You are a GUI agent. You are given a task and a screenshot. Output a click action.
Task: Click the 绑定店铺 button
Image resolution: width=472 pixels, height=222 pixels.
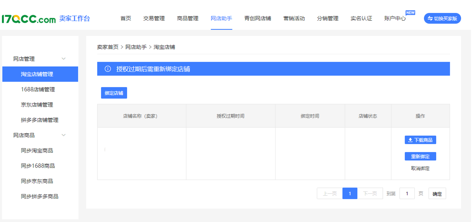coord(114,93)
